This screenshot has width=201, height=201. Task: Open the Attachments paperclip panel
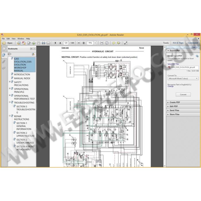point(4,62)
